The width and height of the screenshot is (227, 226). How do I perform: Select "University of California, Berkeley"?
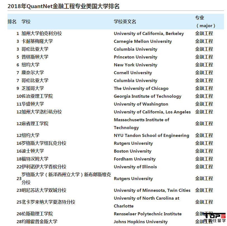click(x=149, y=34)
